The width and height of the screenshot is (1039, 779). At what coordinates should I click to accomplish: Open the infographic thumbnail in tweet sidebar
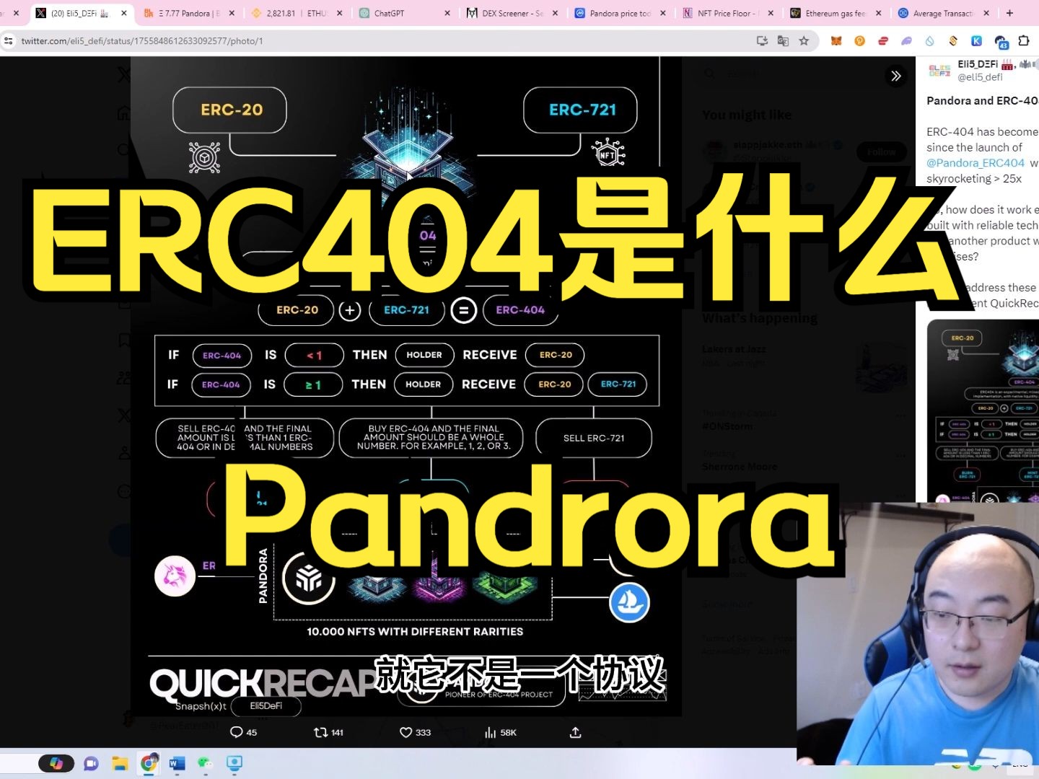pyautogui.click(x=983, y=411)
